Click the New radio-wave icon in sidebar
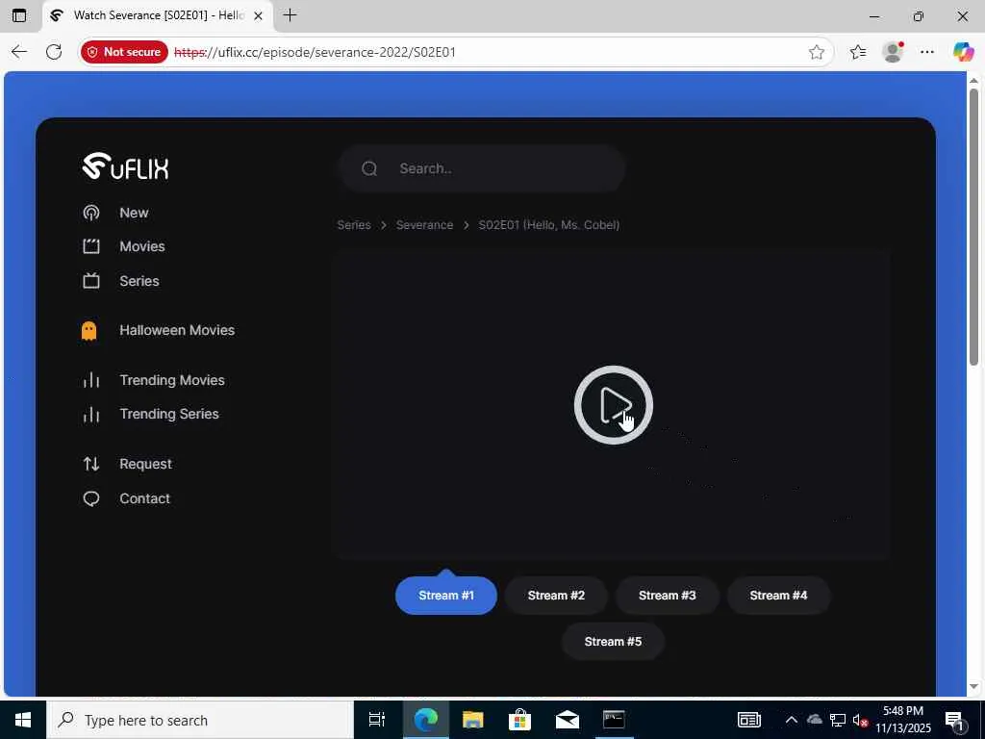Viewport: 985px width, 739px height. [91, 213]
